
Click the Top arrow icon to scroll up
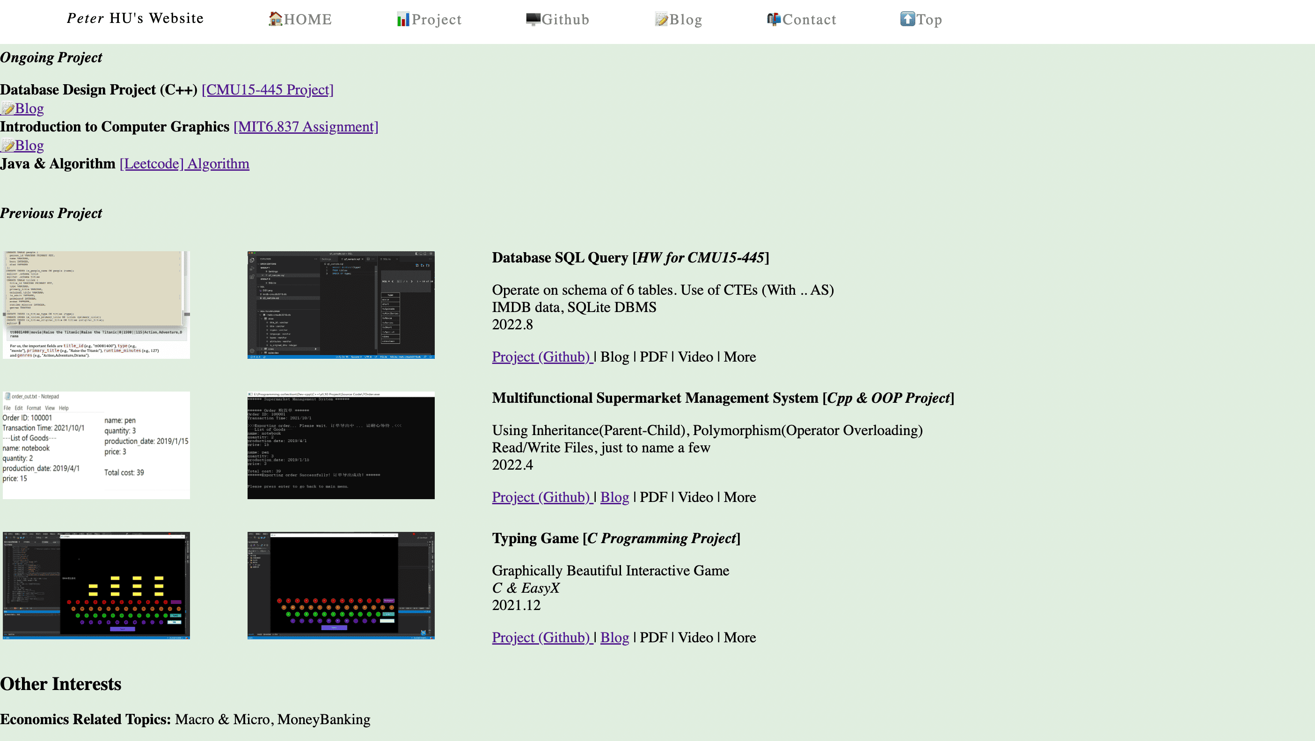point(908,19)
